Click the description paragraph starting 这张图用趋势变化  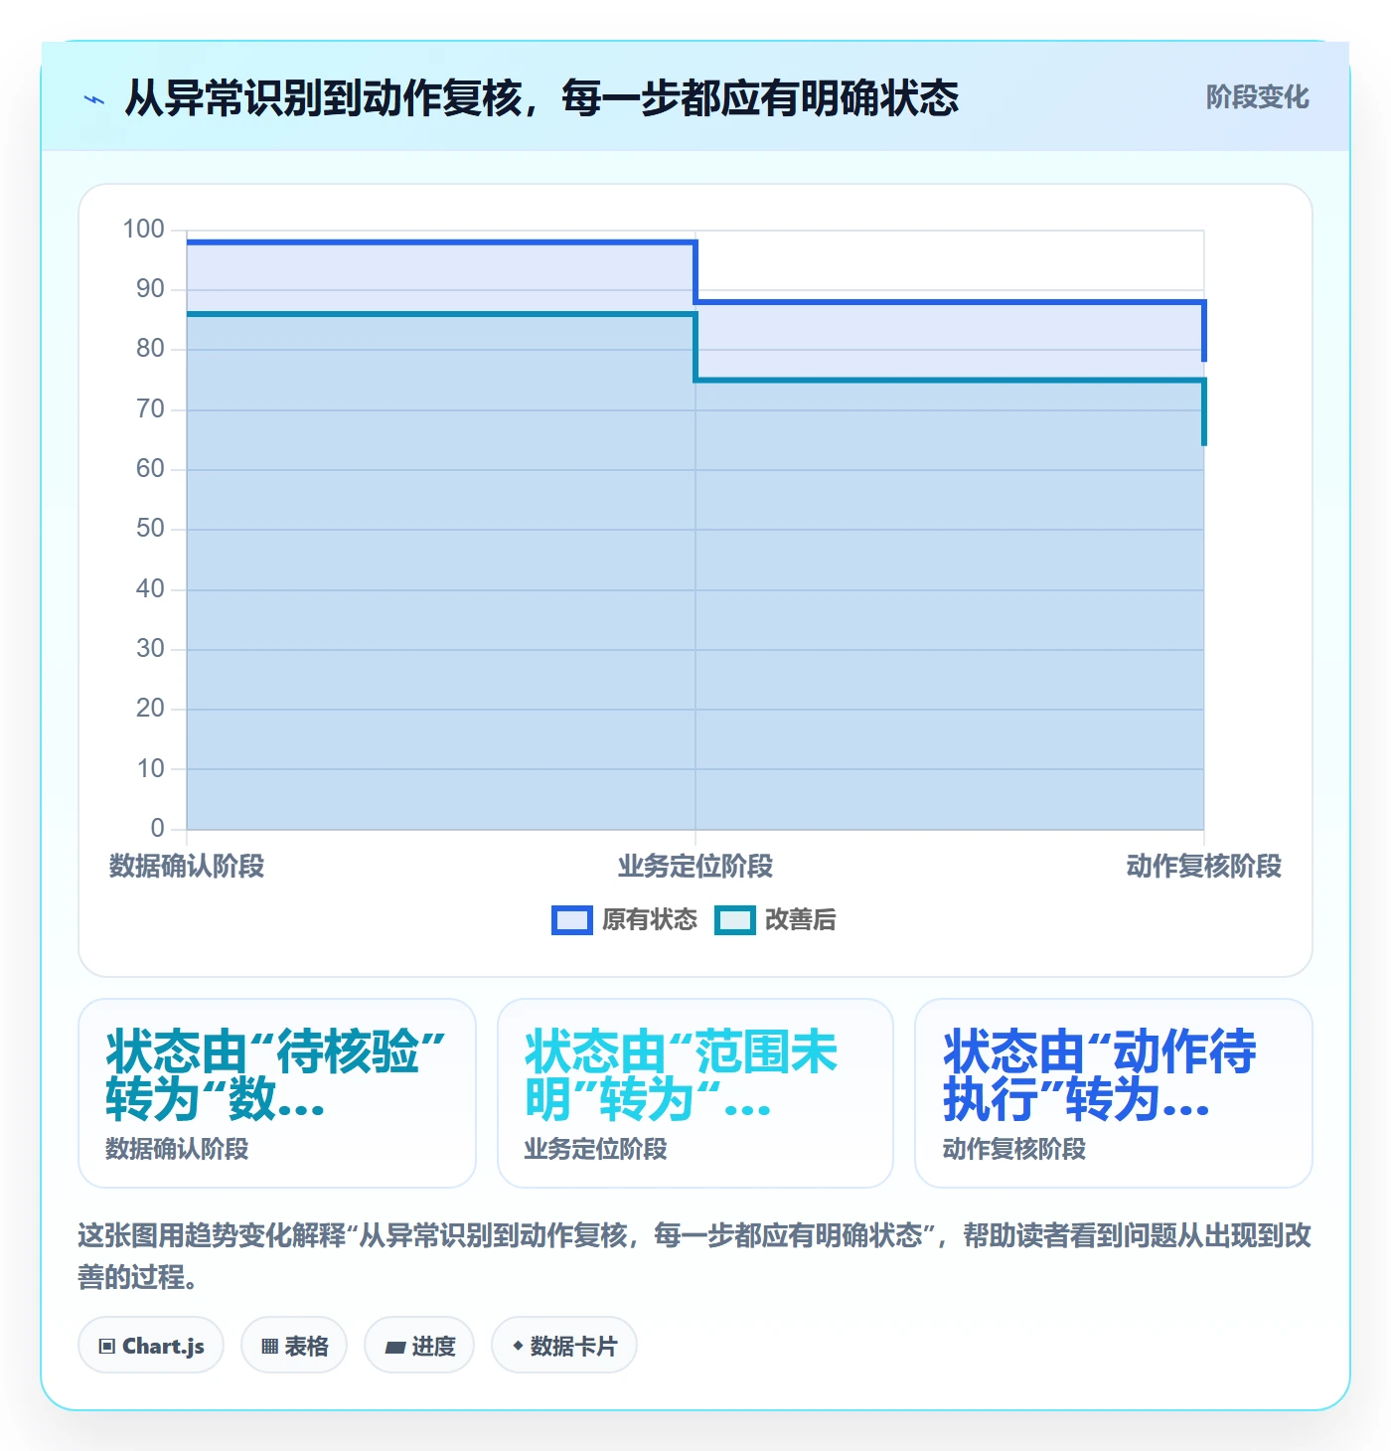tap(695, 1256)
